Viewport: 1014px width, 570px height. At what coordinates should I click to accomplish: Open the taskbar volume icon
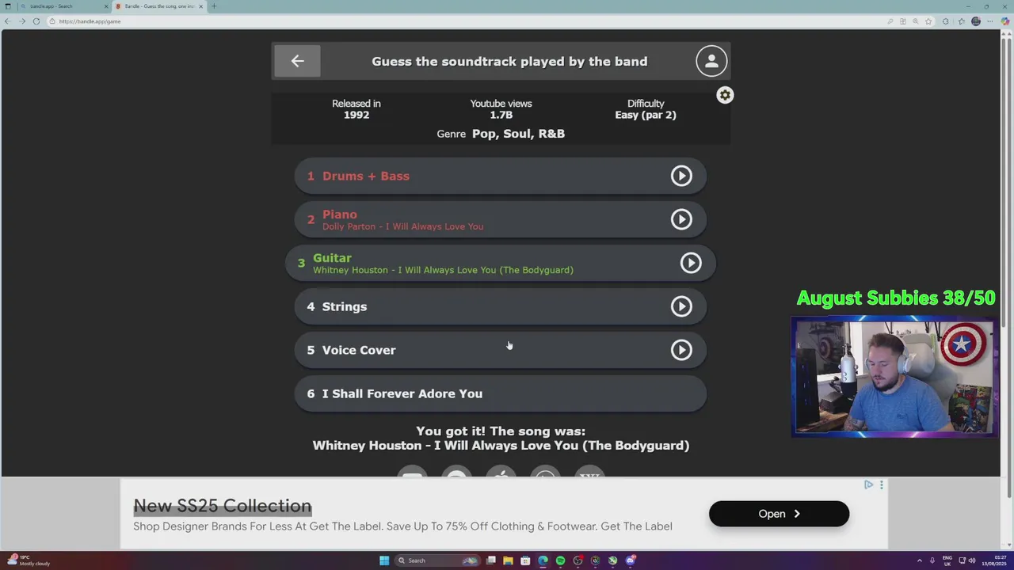pos(972,560)
